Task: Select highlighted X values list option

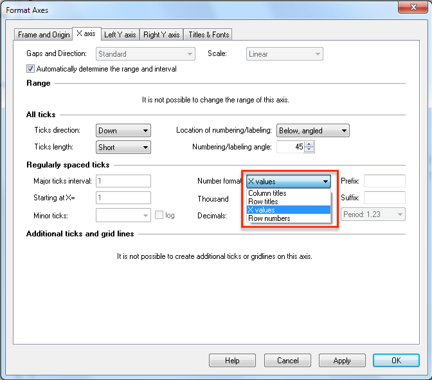Action: point(262,210)
